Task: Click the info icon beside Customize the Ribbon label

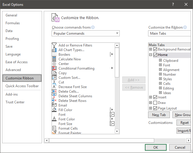Action: tap(185, 27)
